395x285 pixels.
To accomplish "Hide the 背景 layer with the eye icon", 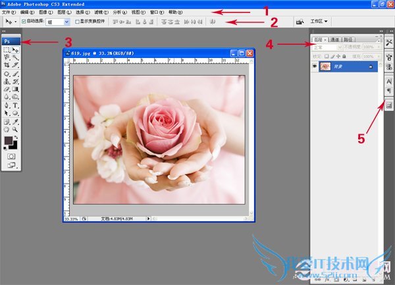I will pos(313,67).
